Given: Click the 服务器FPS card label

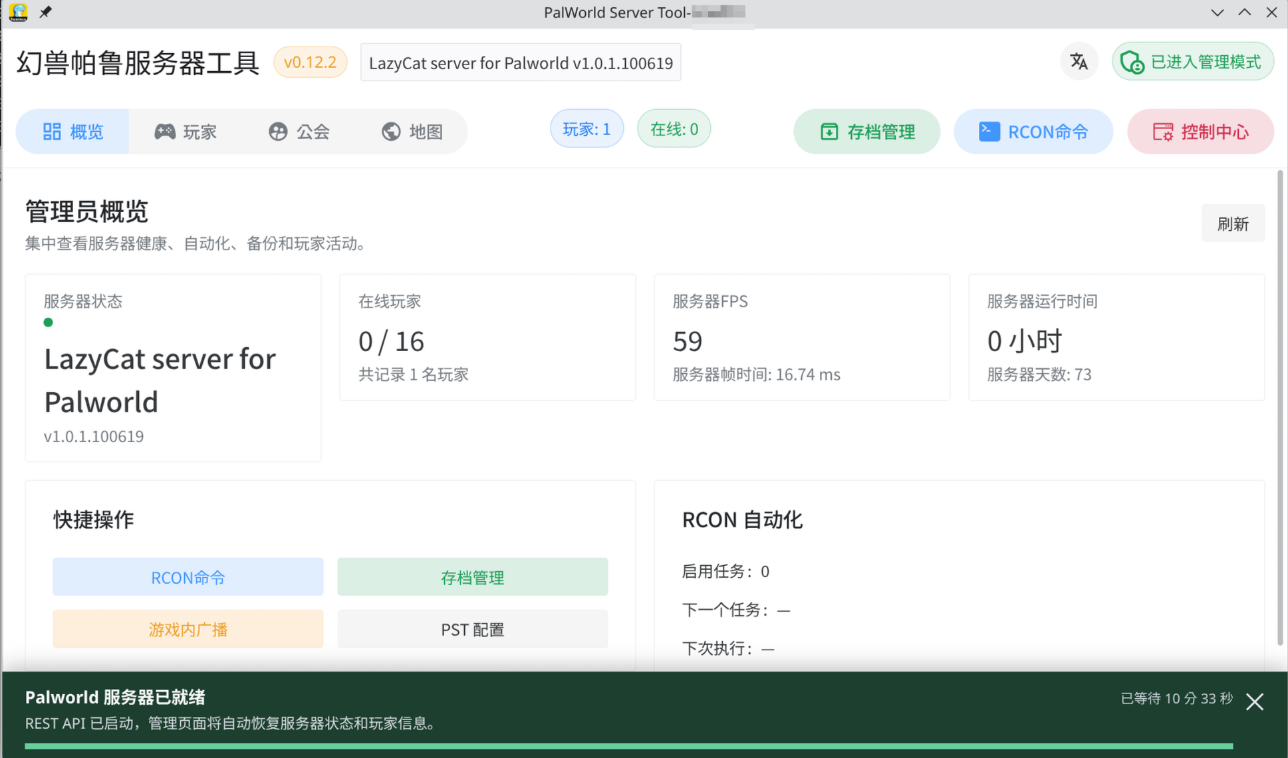Looking at the screenshot, I should pyautogui.click(x=710, y=301).
